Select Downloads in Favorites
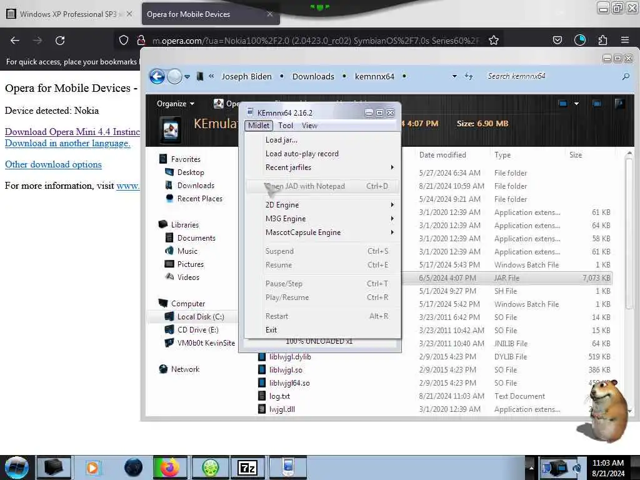Image resolution: width=640 pixels, height=480 pixels. click(x=196, y=185)
